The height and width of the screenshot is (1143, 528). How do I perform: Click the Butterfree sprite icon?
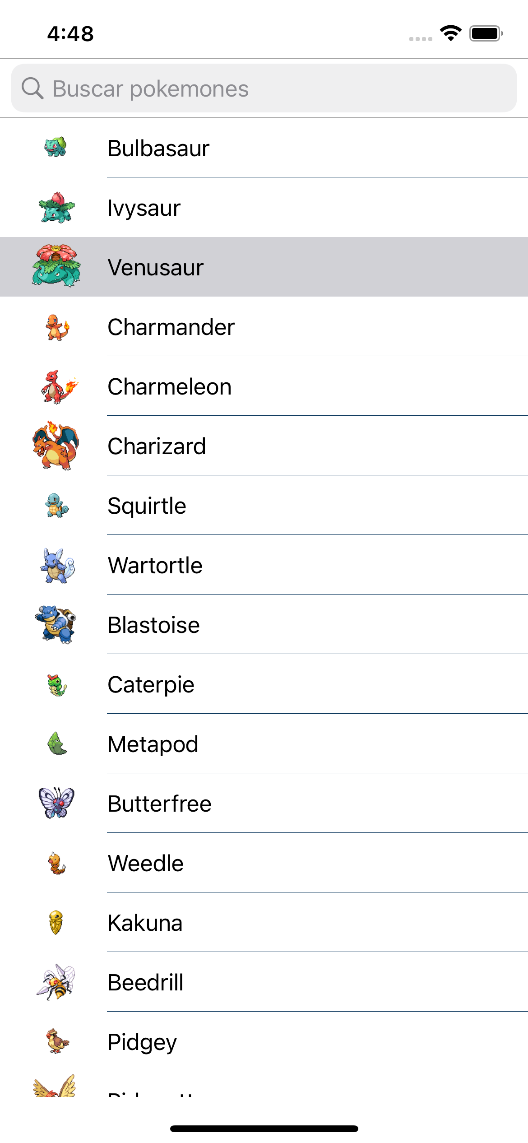point(55,803)
